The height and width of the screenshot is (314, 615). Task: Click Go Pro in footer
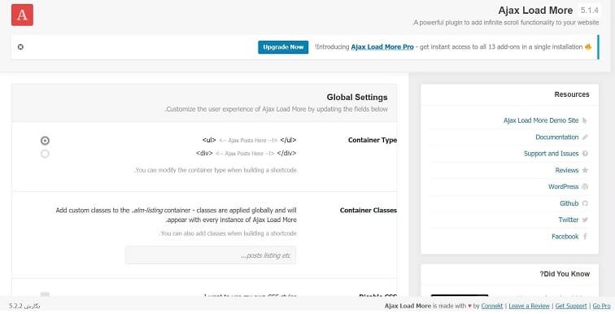point(601,306)
